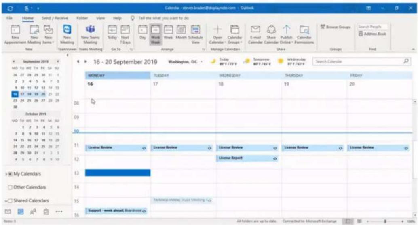The height and width of the screenshot is (225, 418).
Task: Expand the My Calendars group
Action: (6, 174)
